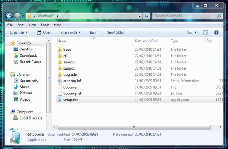
Task: Sort by Date modified column header
Action: point(146,41)
